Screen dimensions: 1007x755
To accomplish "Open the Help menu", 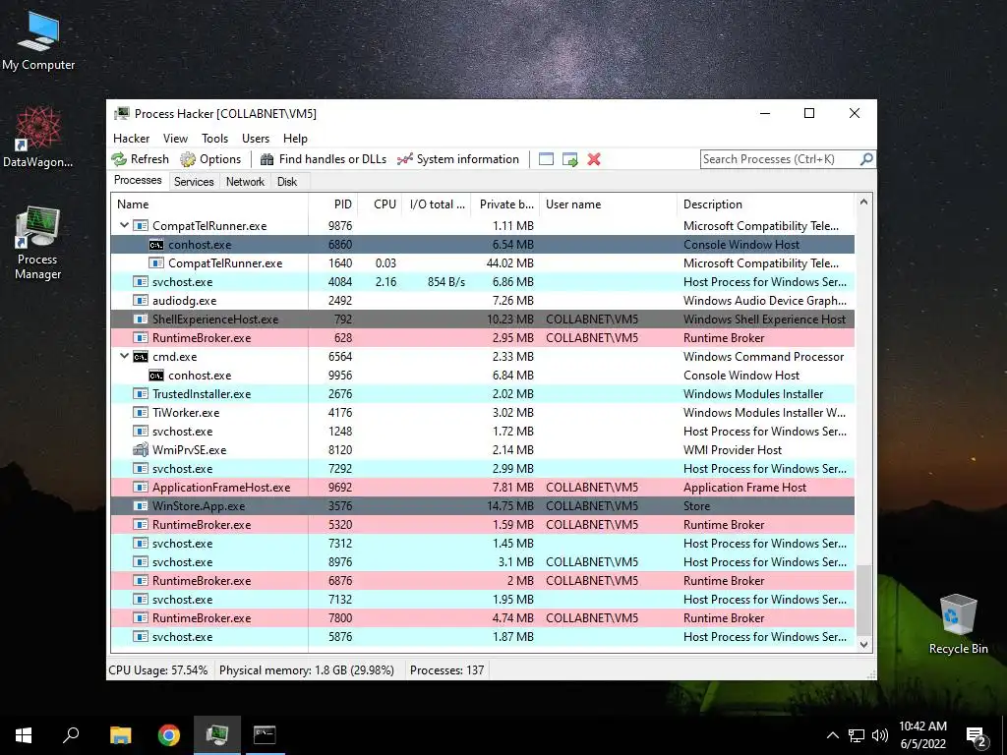I will pos(295,138).
